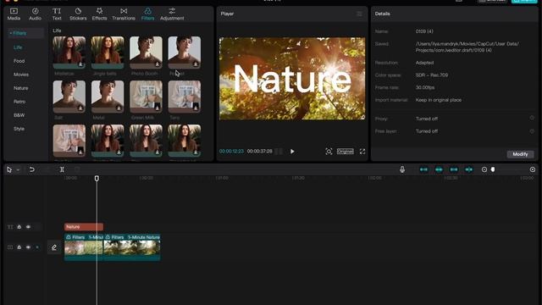Enter fullscreen preview in Player
The height and width of the screenshot is (305, 542).
click(362, 152)
